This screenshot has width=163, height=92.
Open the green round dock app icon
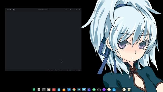pyautogui.click(x=94, y=90)
